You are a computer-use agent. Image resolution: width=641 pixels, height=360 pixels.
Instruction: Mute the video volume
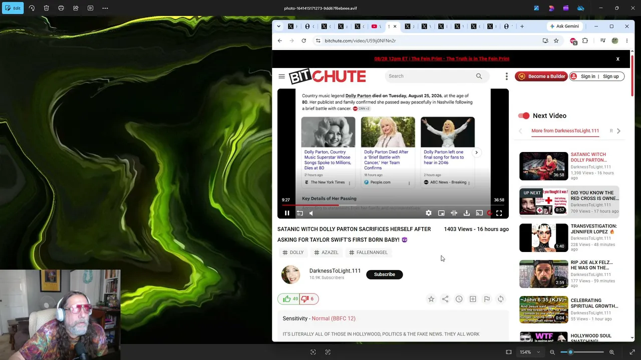tap(311, 213)
